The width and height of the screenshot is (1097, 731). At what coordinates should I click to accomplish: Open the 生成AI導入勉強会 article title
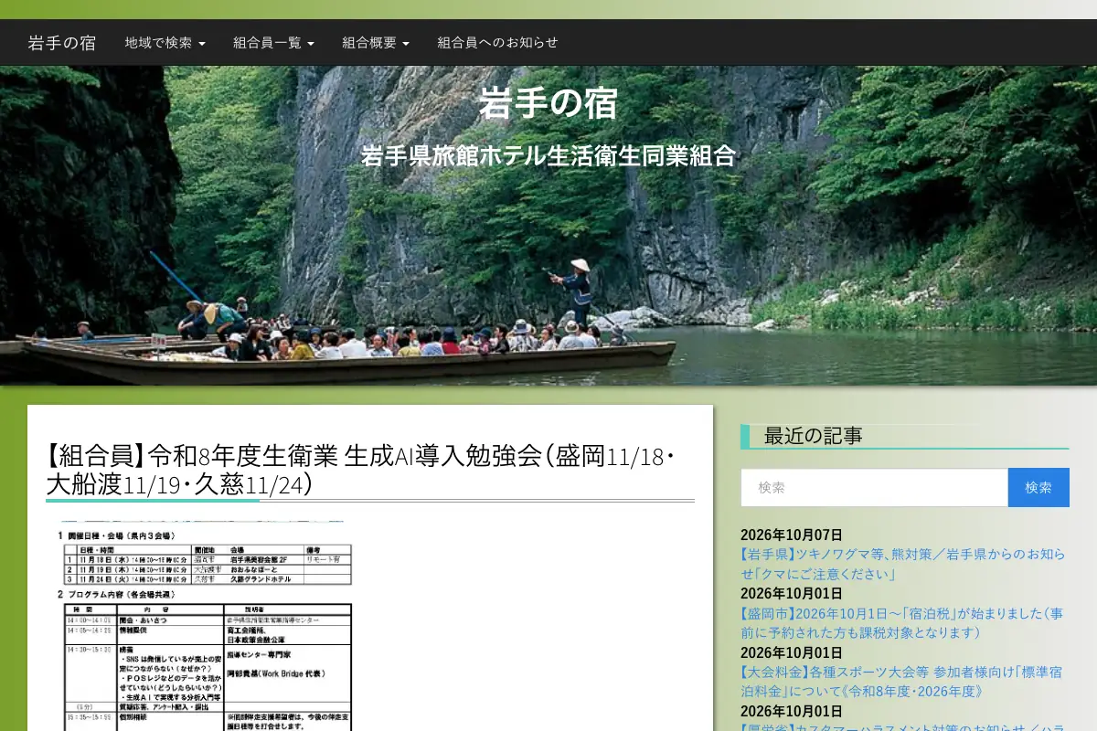click(361, 470)
